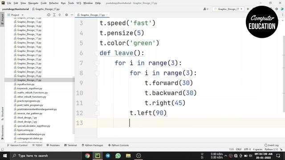Collapse fold marker at def leave line
This screenshot has height=160, width=285.
pos(97,53)
